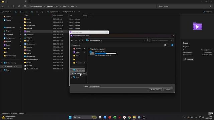Image resolution: width=214 pixels, height=120 pixels.
Task: Toggle the 'Сведения' details pane button
Action: 207,12
